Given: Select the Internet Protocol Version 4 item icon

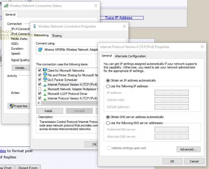Looking at the screenshot, I should (45, 84).
